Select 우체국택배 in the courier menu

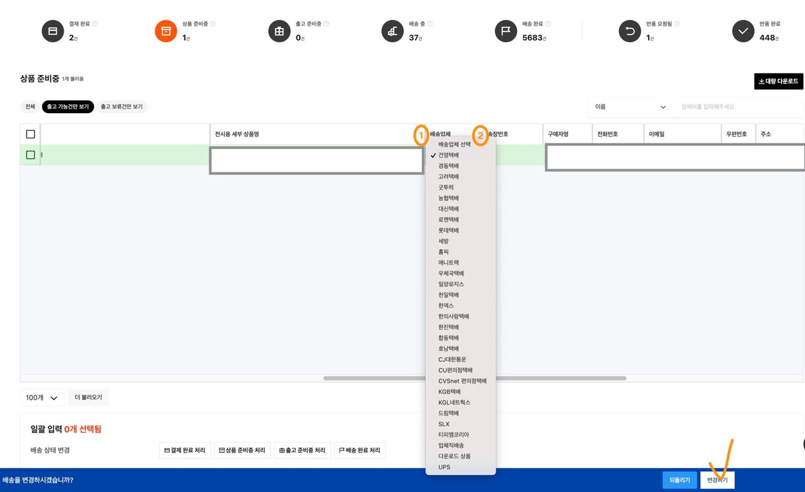(451, 273)
